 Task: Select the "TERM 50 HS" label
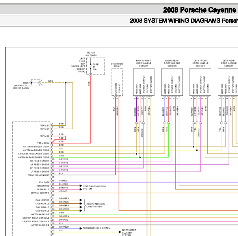43,186
